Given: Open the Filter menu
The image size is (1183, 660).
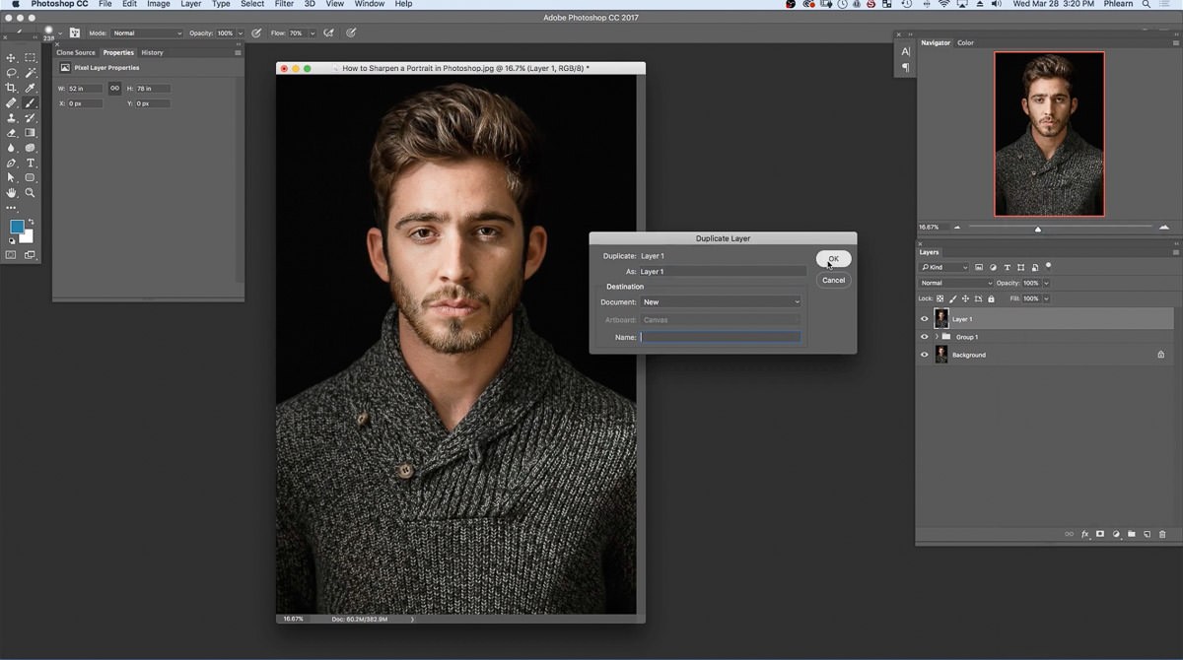Looking at the screenshot, I should coord(284,4).
